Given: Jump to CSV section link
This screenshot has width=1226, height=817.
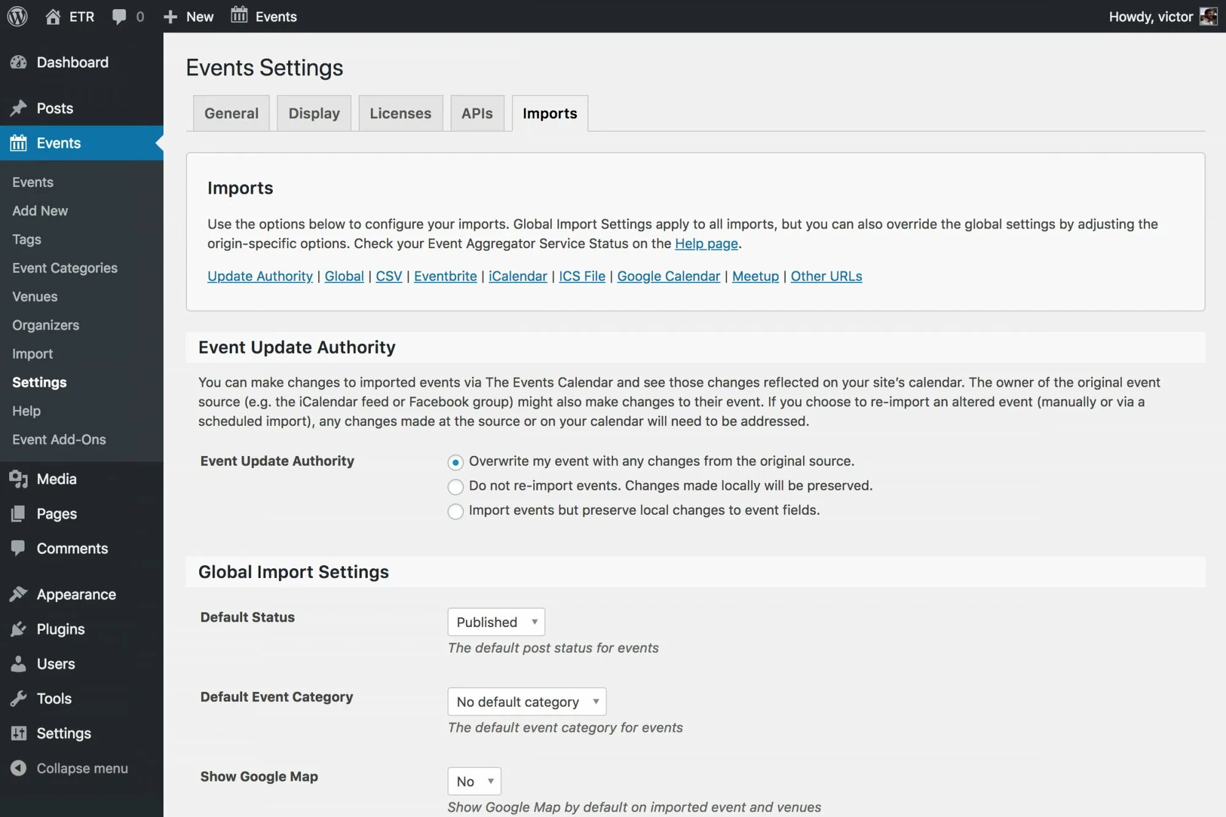Looking at the screenshot, I should point(389,276).
